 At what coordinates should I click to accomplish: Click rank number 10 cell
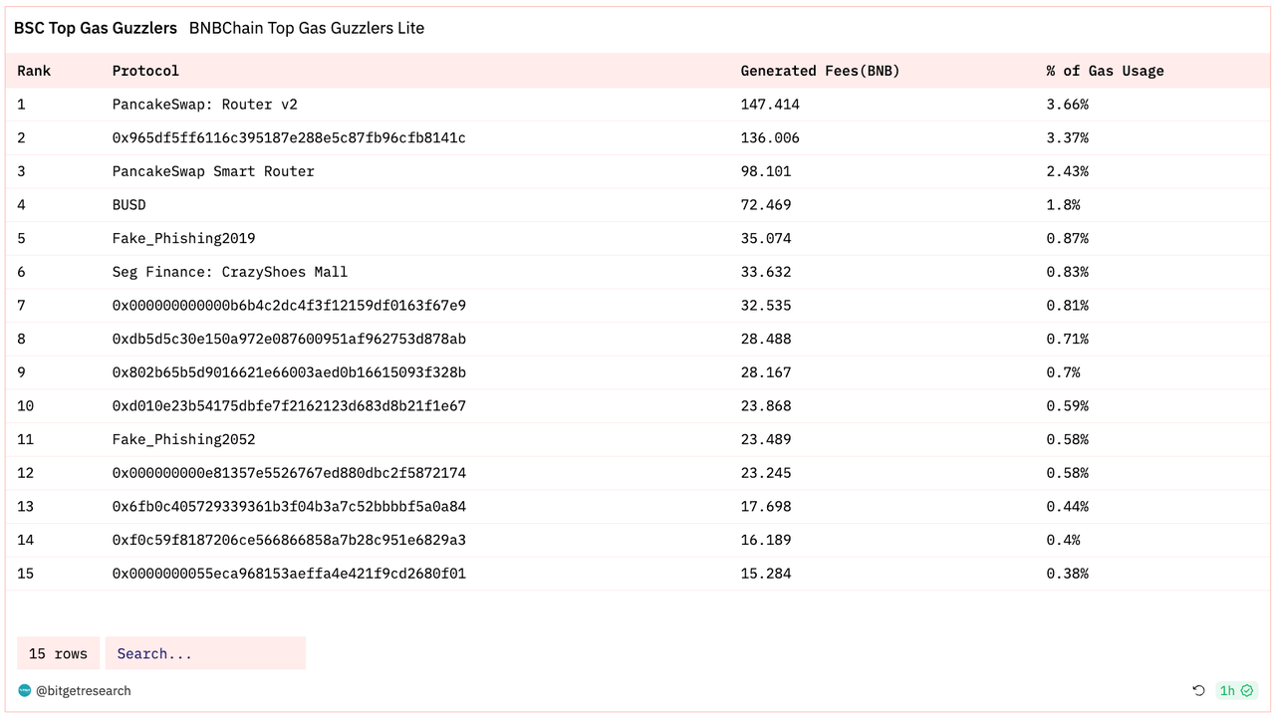(26, 406)
